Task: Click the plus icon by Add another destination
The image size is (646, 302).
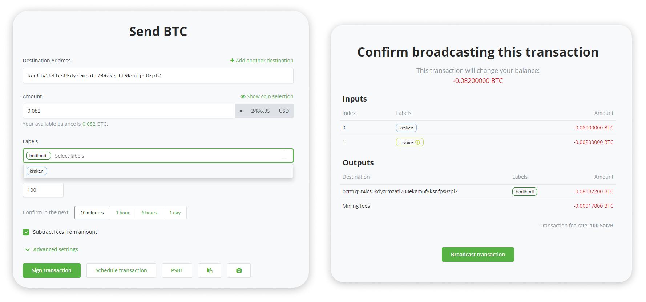Action: click(232, 61)
